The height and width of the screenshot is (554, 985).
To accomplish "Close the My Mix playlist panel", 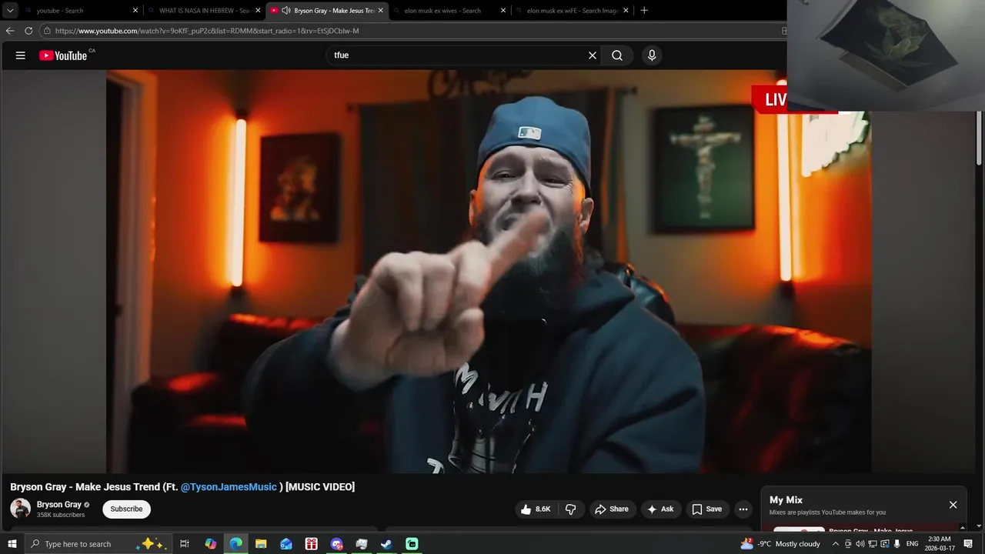I will tap(953, 505).
